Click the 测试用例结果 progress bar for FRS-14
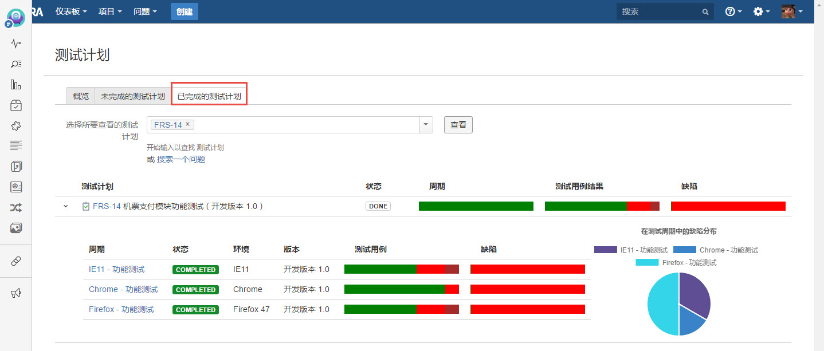The height and width of the screenshot is (351, 824). pyautogui.click(x=602, y=206)
